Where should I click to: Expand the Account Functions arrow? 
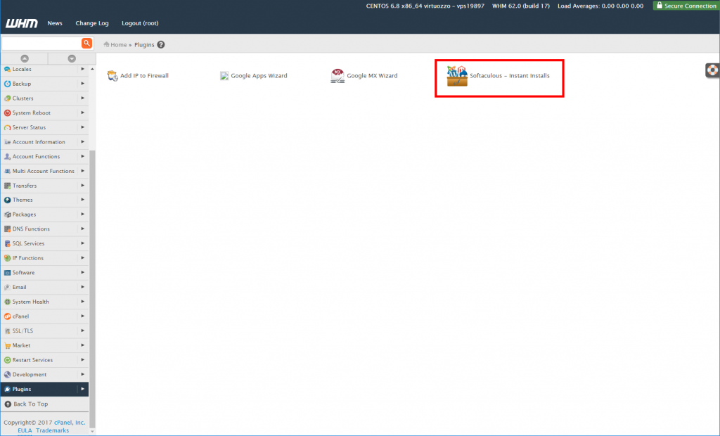83,156
